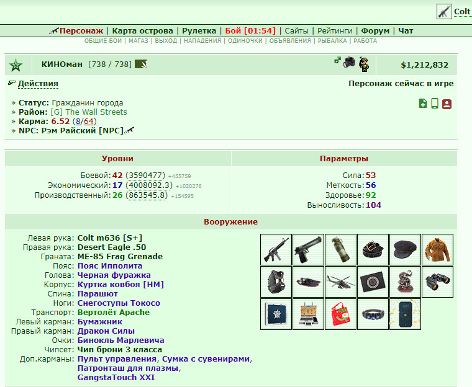Image resolution: width=472 pixels, height=387 pixels.
Task: Open the Бой [01:54] battle link
Action: click(x=250, y=30)
